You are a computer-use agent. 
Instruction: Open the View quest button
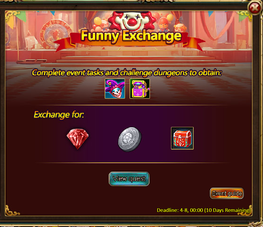pos(129,179)
